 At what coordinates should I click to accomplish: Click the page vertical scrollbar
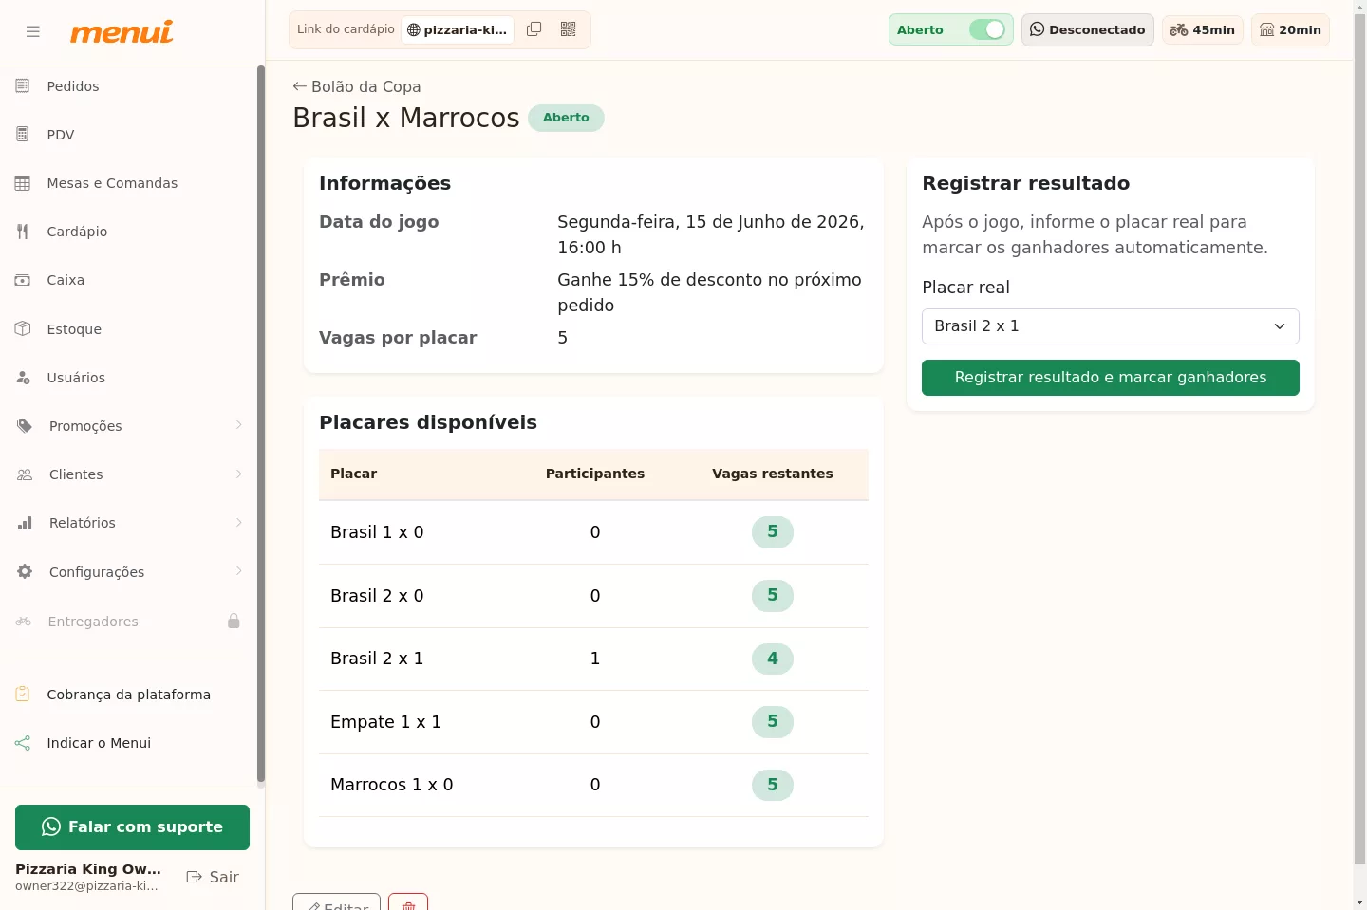[1359, 436]
